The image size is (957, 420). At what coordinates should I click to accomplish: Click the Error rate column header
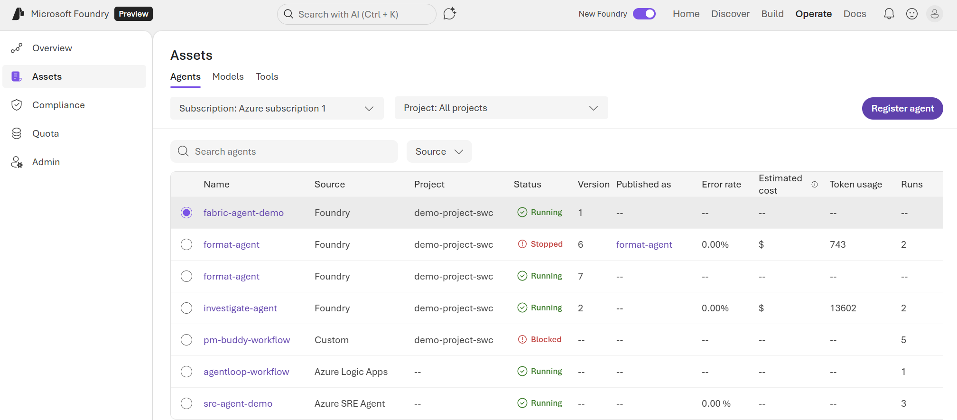point(721,184)
